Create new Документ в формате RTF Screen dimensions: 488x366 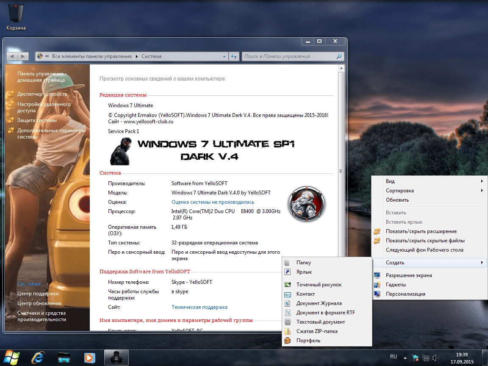[327, 313]
